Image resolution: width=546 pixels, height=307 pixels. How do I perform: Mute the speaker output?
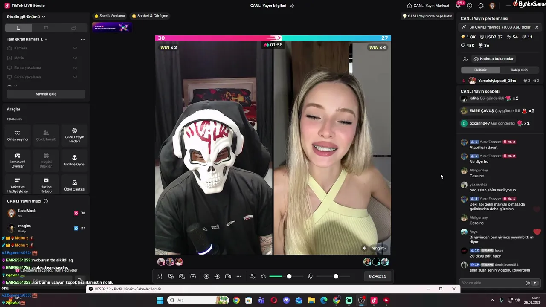tap(264, 276)
